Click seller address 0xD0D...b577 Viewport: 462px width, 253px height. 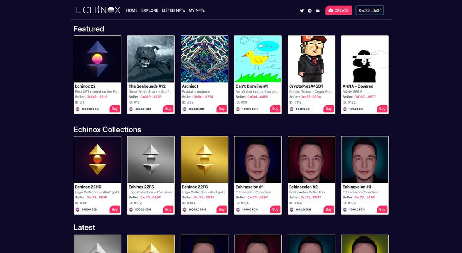[365, 97]
